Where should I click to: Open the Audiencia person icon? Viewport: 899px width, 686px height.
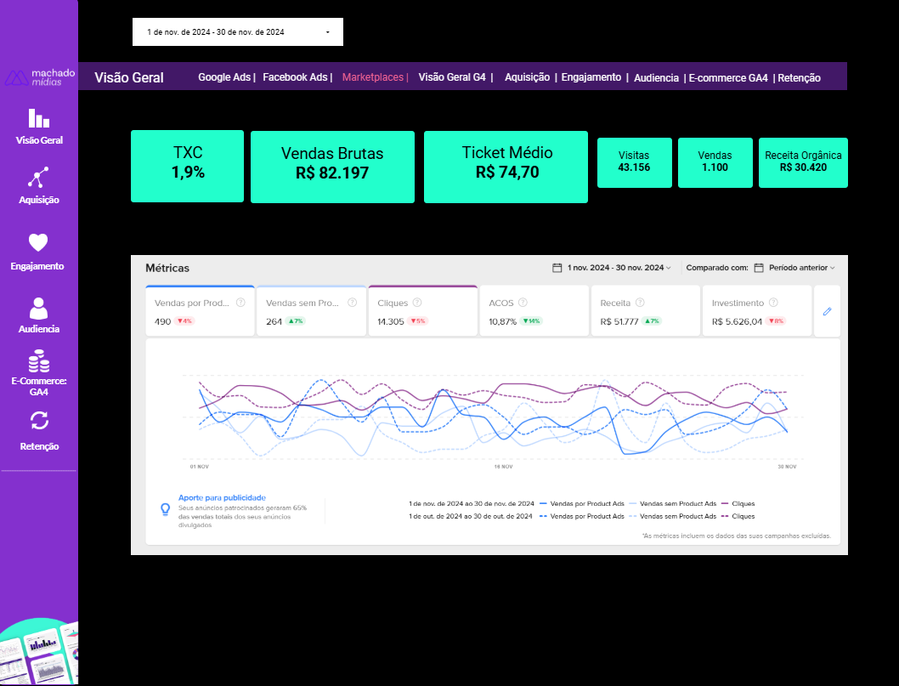click(38, 307)
